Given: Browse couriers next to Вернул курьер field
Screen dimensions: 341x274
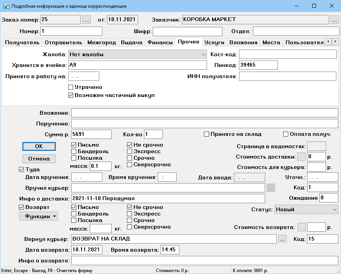Looking at the screenshot, I should 282,239.
